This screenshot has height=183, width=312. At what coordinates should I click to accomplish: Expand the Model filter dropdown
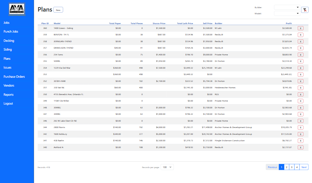287,14
